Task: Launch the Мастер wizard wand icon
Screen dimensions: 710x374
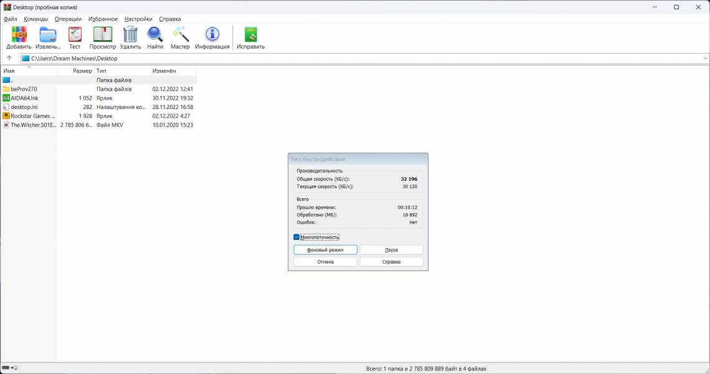Action: point(180,34)
